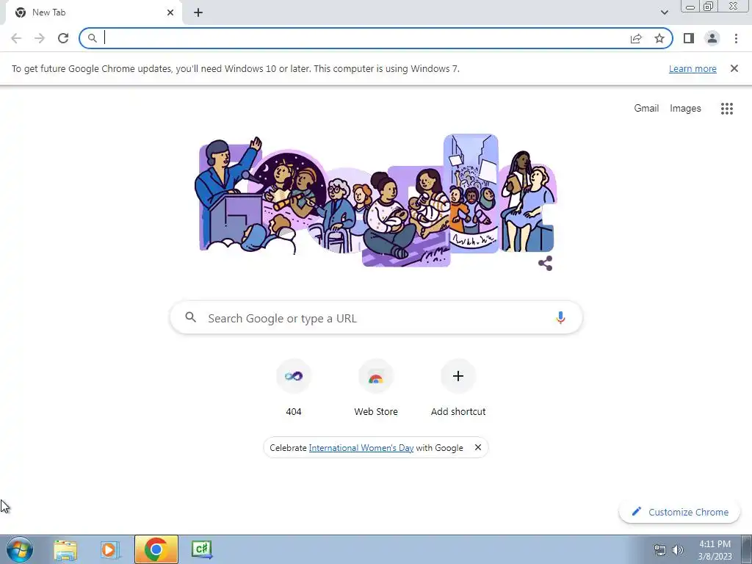
Task: Click the network tray icon
Action: point(660,550)
